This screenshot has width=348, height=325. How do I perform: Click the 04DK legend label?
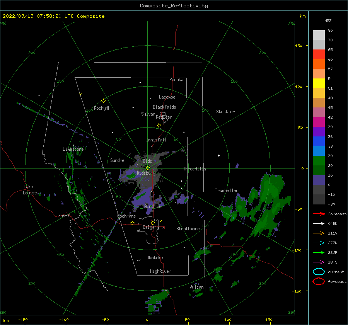point(333,223)
